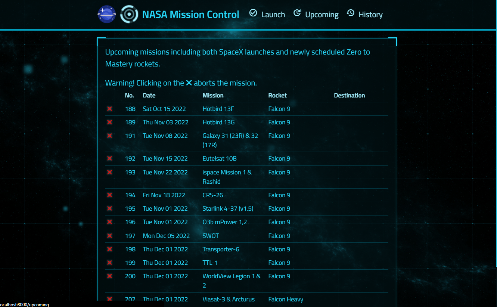The width and height of the screenshot is (497, 307).
Task: Select mission name Eutelsat 10B
Action: tap(220, 158)
